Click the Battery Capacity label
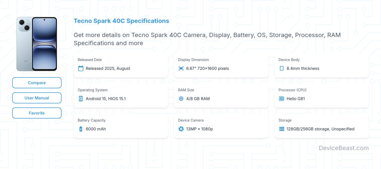This screenshot has height=169, width=381. [x=91, y=120]
